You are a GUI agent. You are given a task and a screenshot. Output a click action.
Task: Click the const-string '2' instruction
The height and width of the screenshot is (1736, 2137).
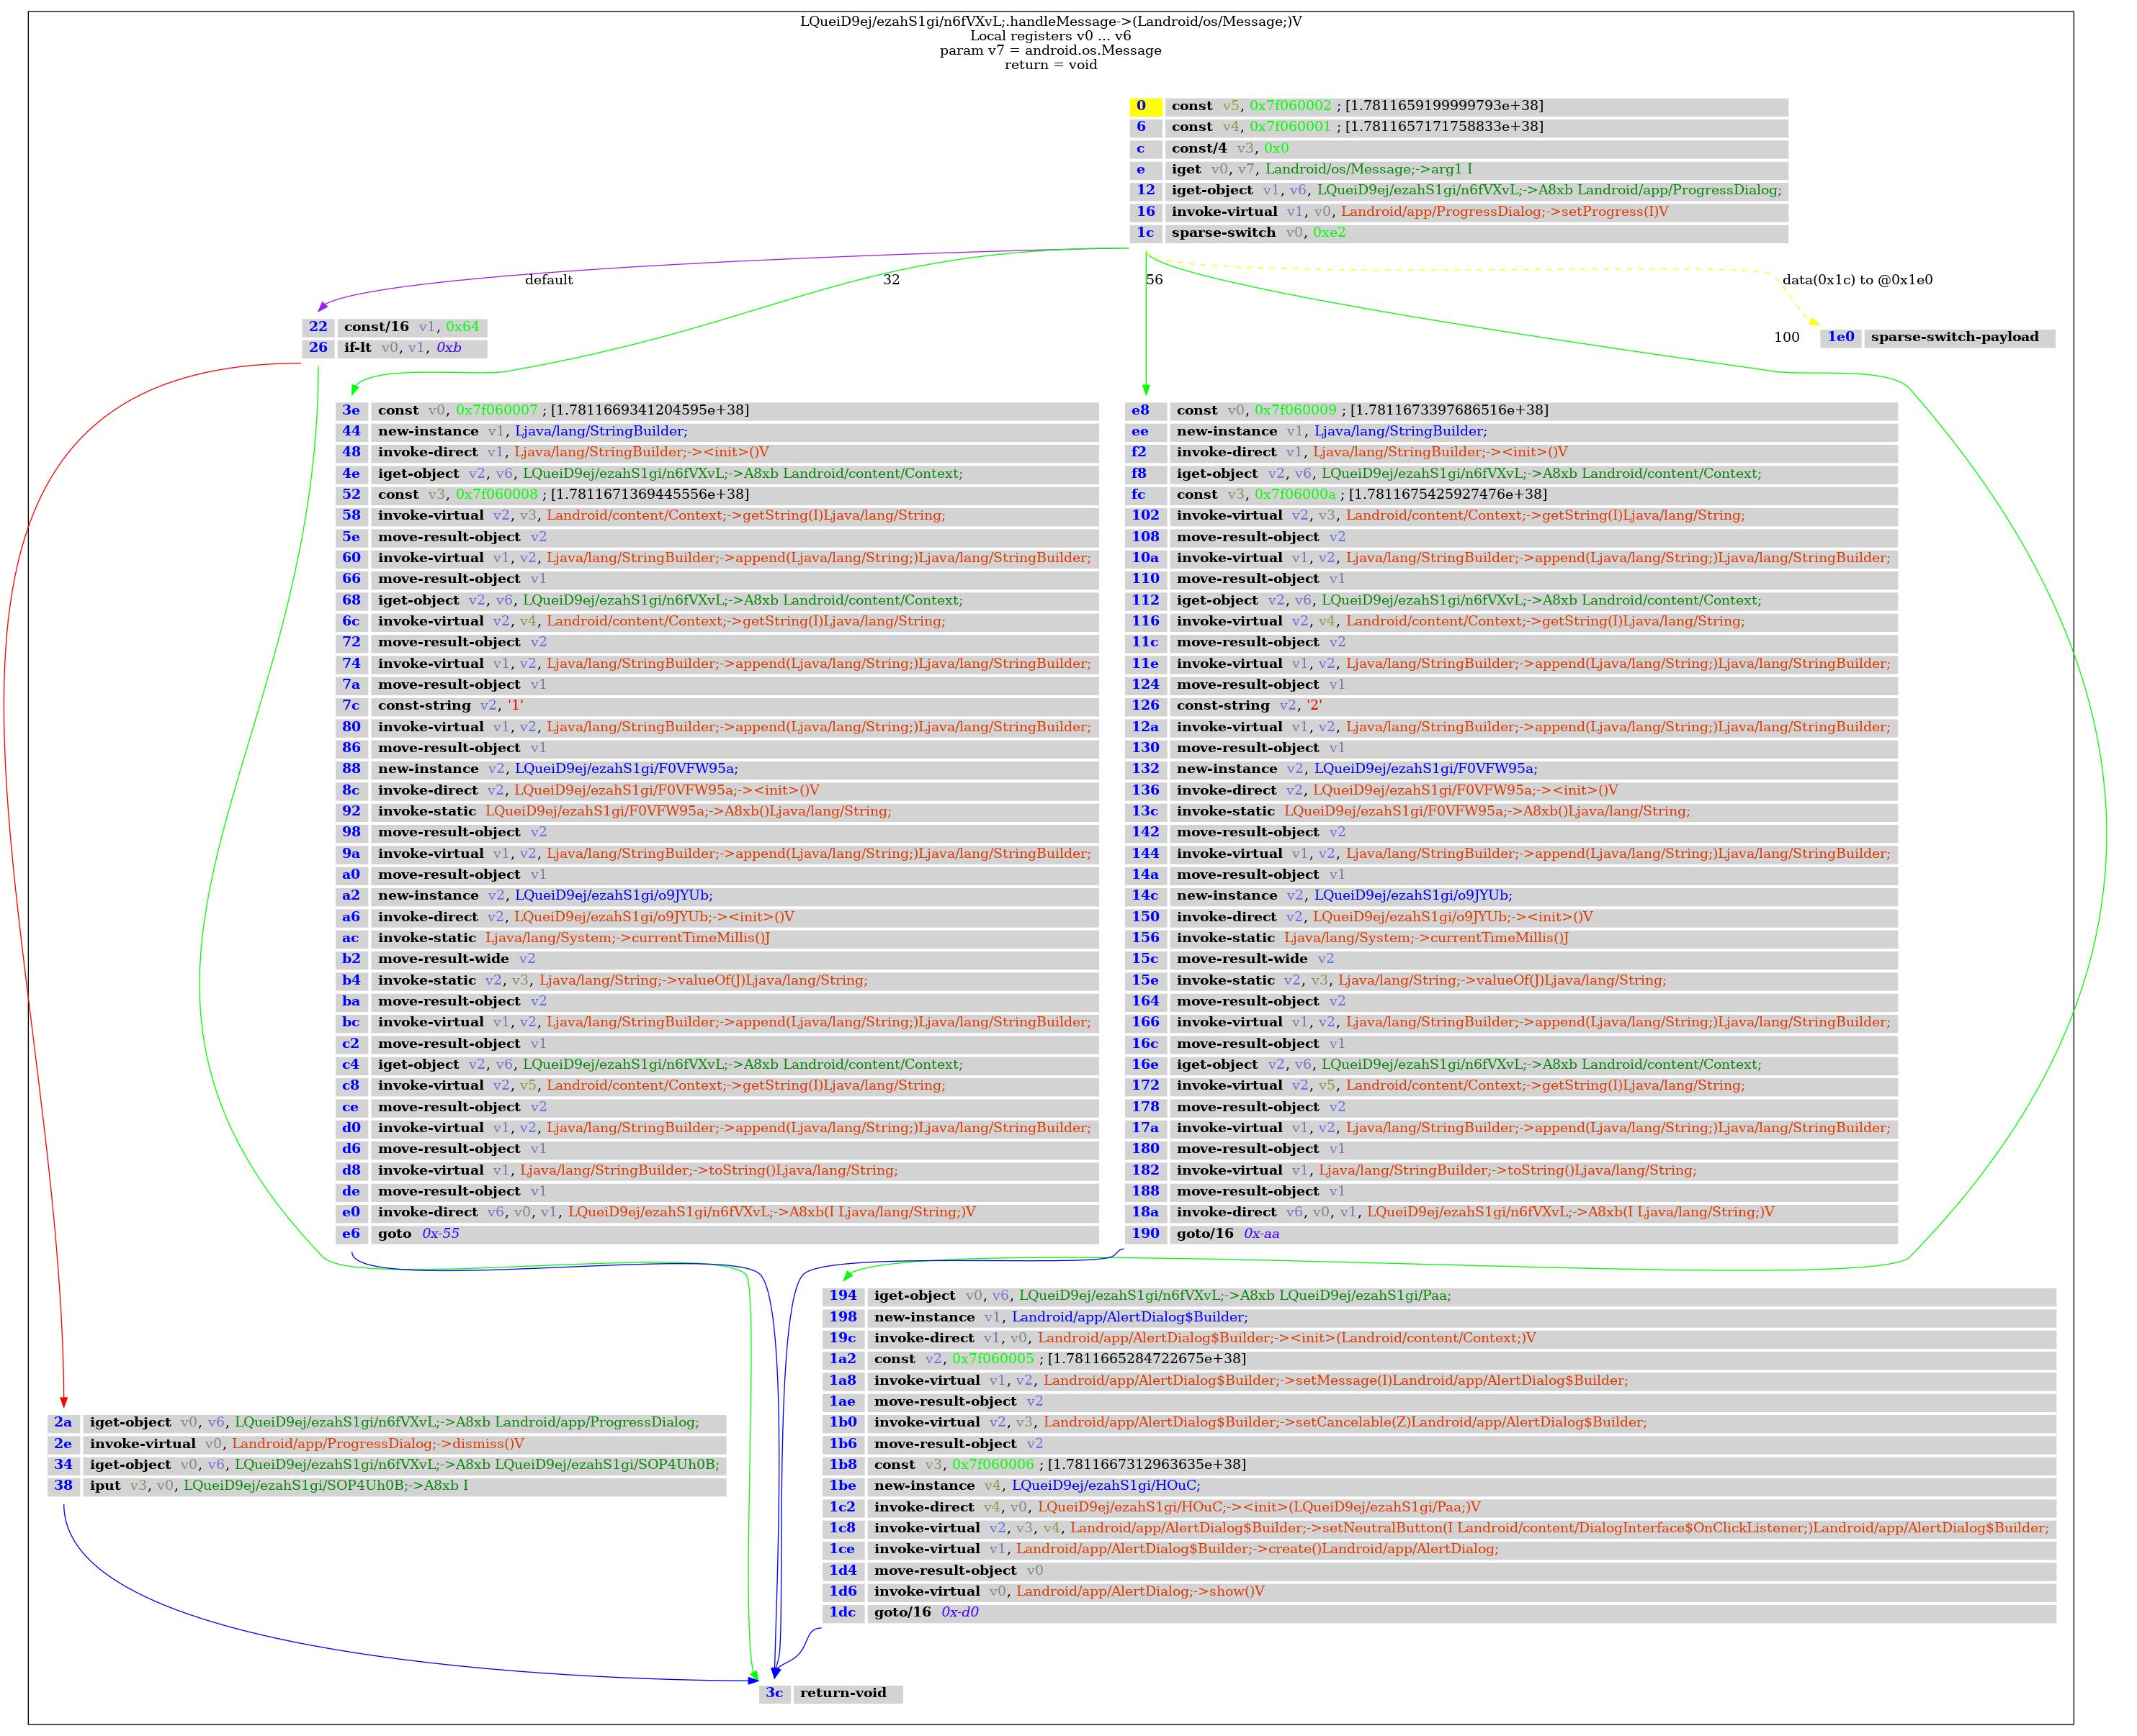tap(1249, 705)
